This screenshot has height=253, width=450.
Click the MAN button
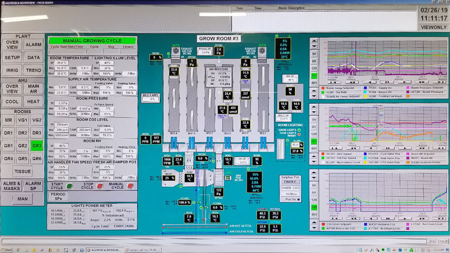(22, 199)
